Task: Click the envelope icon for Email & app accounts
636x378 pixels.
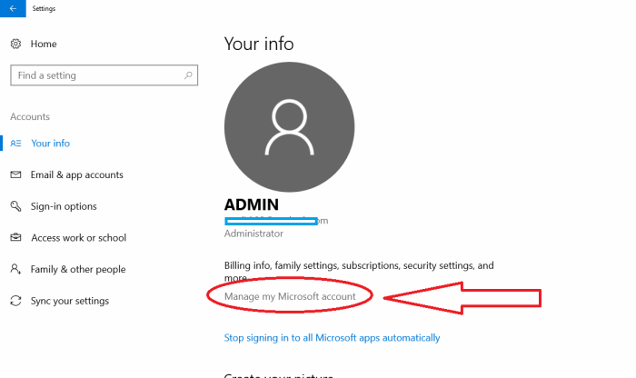Action: pyautogui.click(x=15, y=174)
